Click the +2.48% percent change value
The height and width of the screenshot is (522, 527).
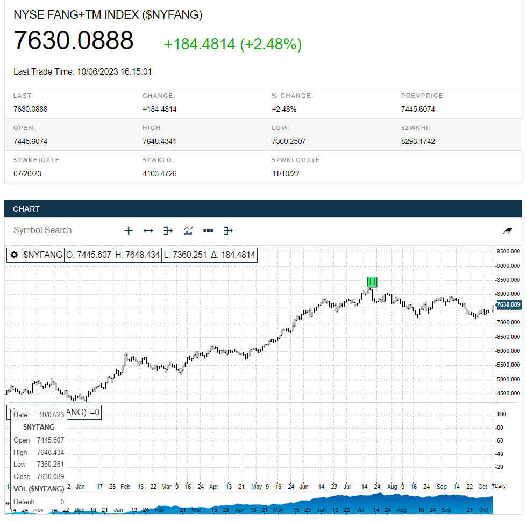click(284, 109)
